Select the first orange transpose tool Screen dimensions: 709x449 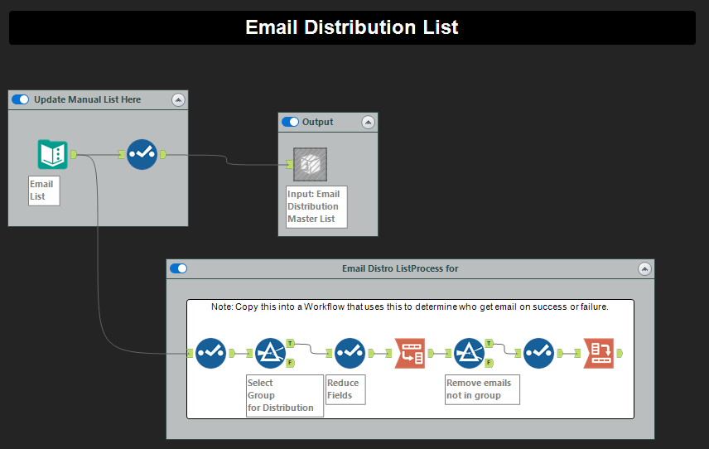tap(410, 353)
